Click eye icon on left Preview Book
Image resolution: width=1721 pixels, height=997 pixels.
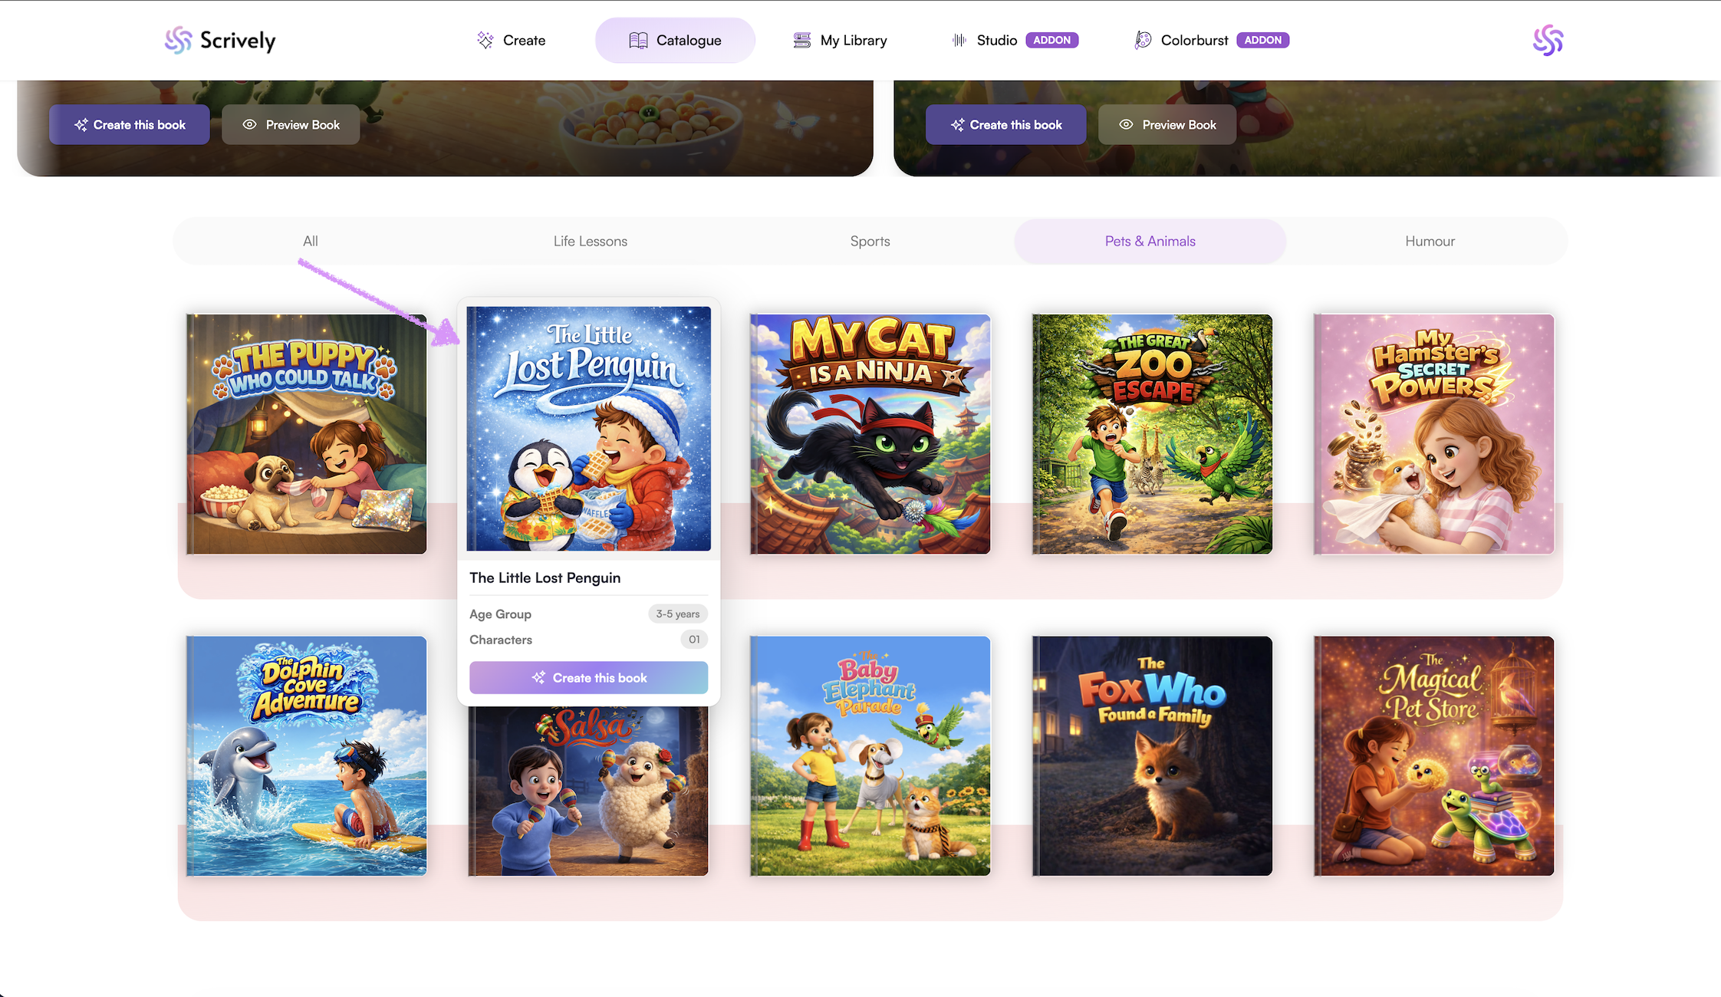tap(249, 124)
